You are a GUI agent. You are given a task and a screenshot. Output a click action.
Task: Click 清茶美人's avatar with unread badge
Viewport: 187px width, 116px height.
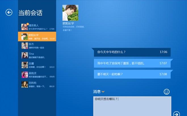pyautogui.click(x=25, y=27)
